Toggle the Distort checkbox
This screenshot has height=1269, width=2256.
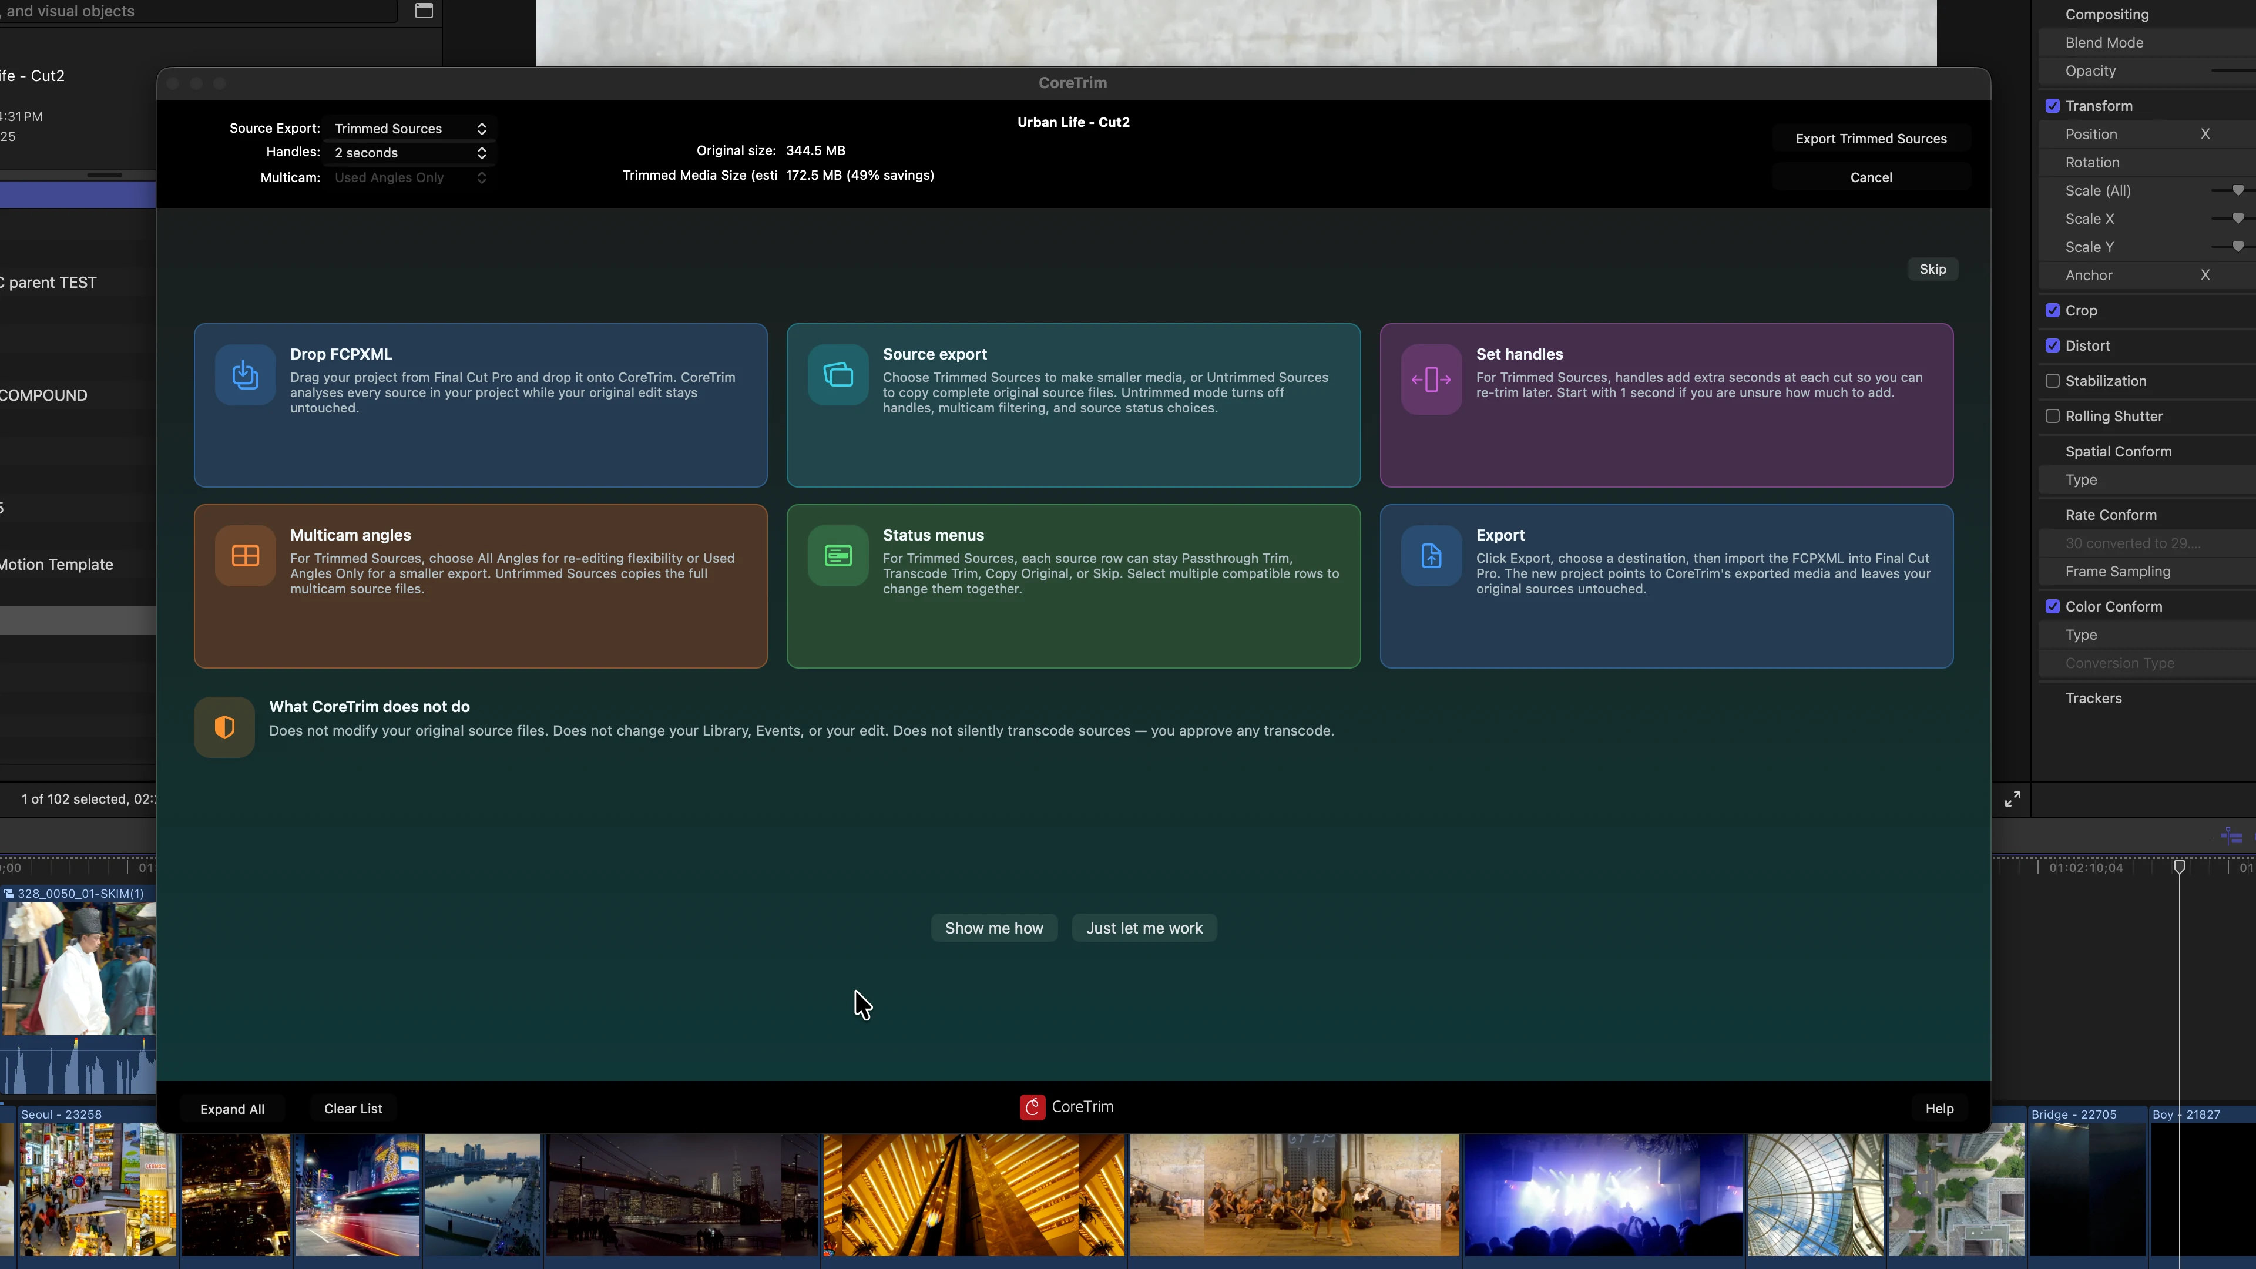click(2053, 346)
